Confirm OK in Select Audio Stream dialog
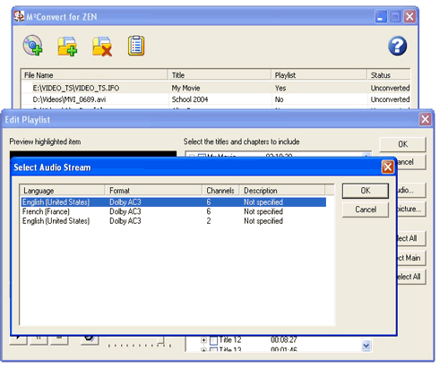Image resolution: width=448 pixels, height=368 pixels. pyautogui.click(x=366, y=191)
